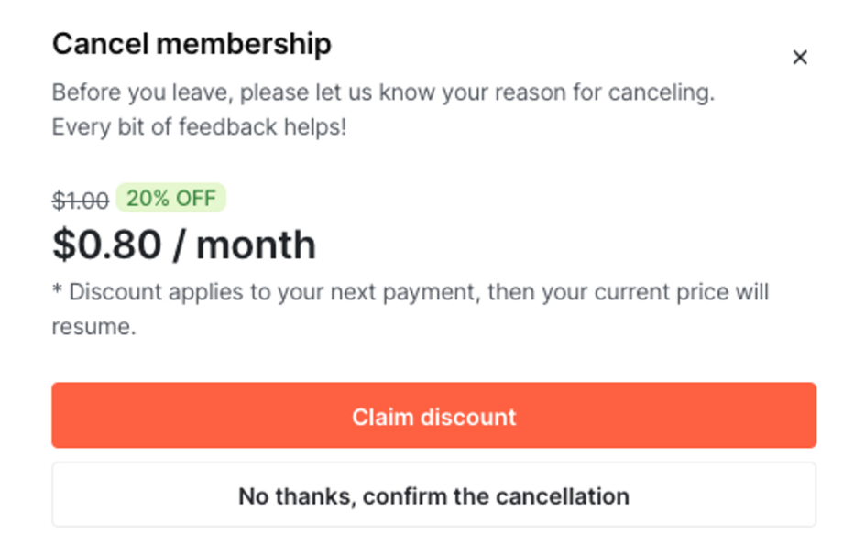Click "Every bit of feedback helps!" text
The height and width of the screenshot is (544, 865).
click(x=199, y=126)
